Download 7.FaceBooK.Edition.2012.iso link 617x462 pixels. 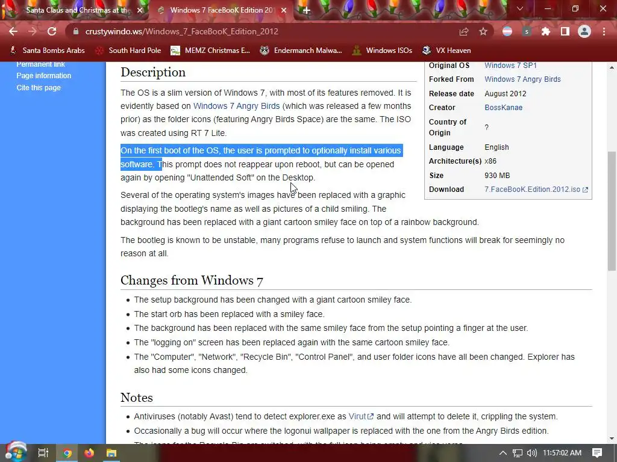[536, 189]
